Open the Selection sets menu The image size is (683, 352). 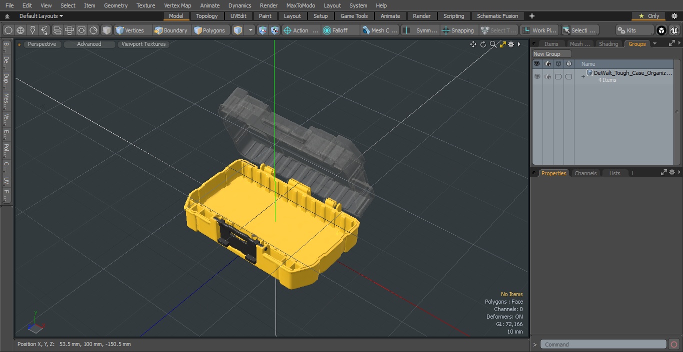pyautogui.click(x=579, y=30)
